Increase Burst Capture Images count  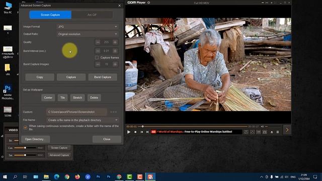(115, 64)
